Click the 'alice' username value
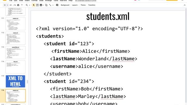The width and height of the screenshot is (187, 105). pos(85,66)
